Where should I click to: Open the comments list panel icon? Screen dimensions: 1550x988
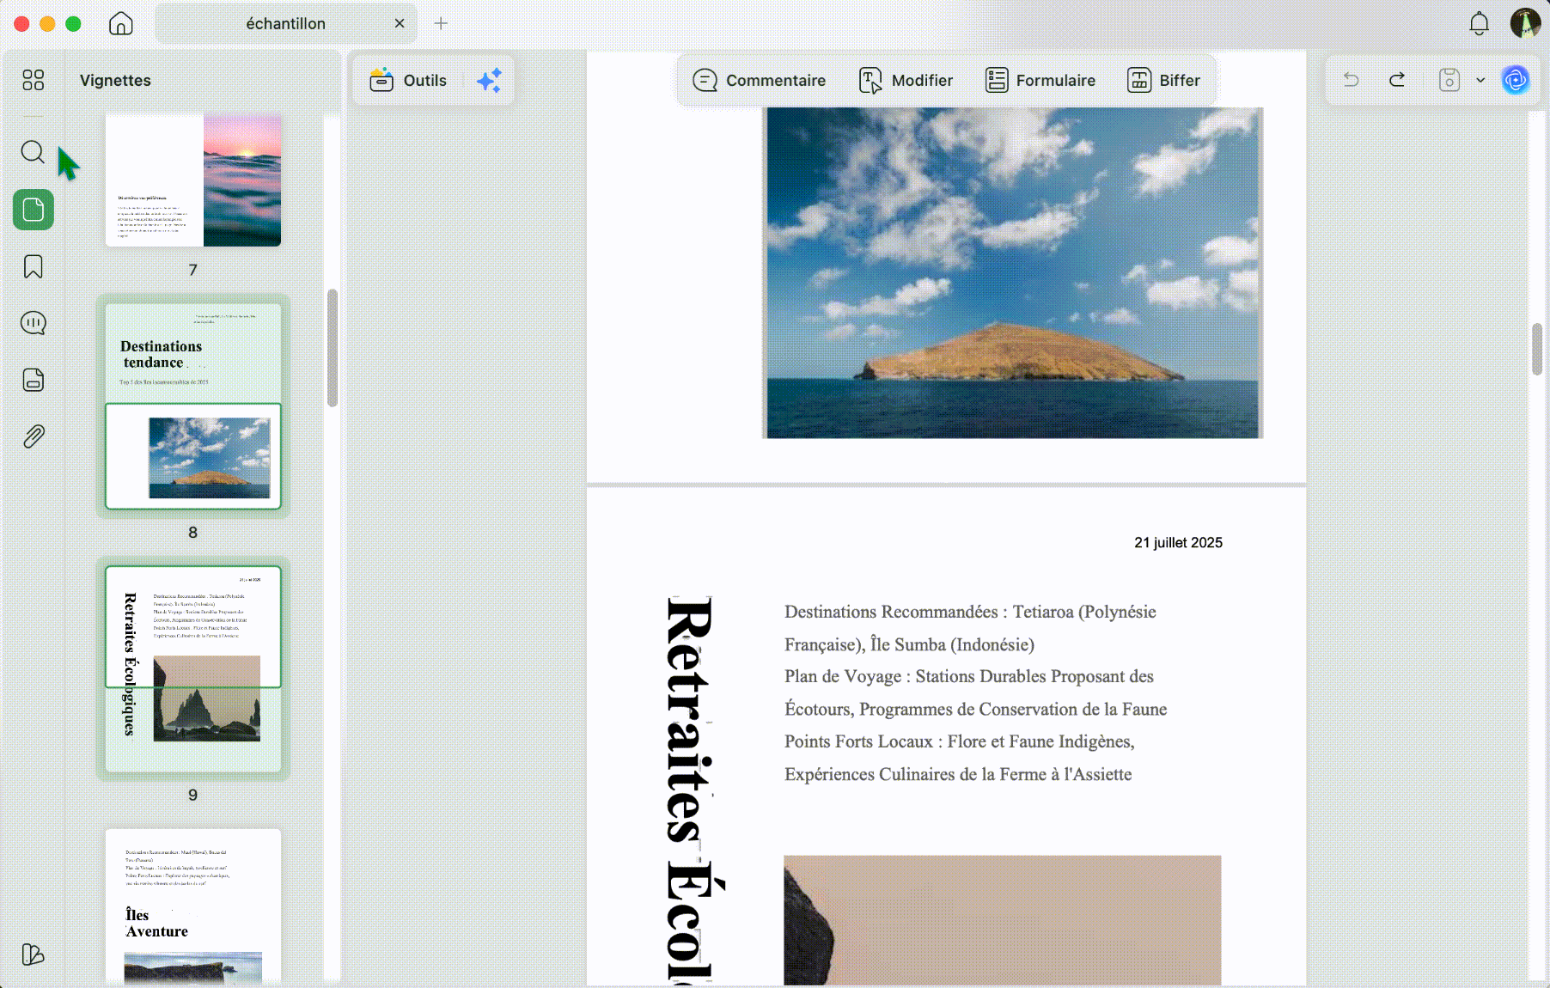click(34, 323)
